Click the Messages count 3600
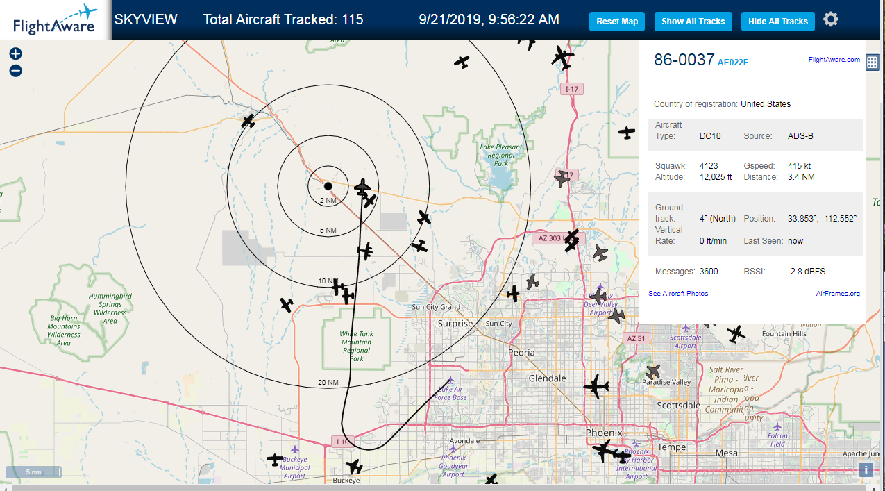885x491 pixels. click(x=709, y=272)
